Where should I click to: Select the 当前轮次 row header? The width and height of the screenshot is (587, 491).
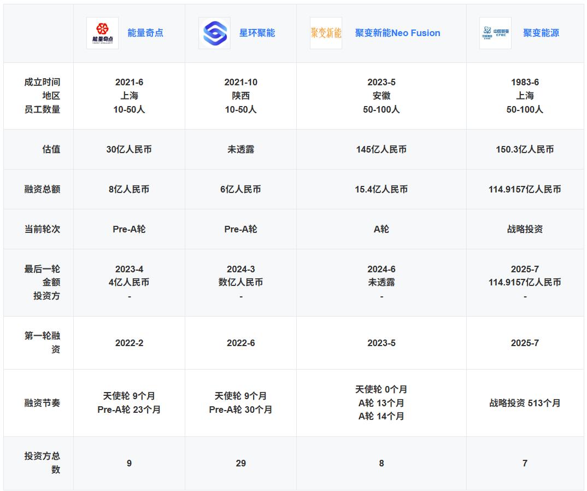(x=42, y=229)
